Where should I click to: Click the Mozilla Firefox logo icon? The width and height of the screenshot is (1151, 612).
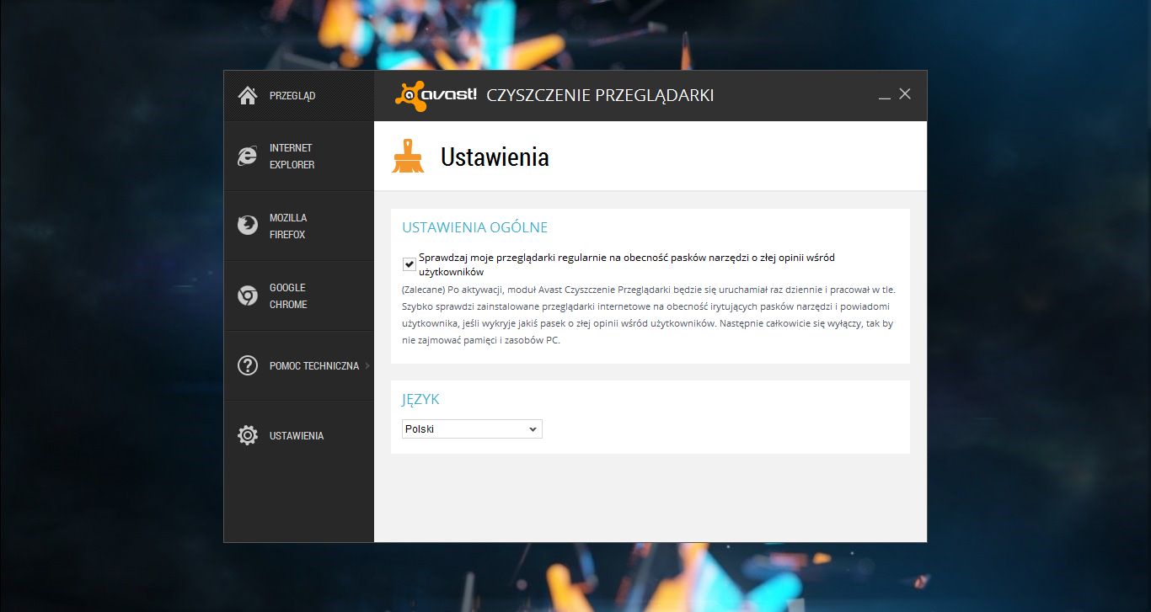[x=247, y=226]
